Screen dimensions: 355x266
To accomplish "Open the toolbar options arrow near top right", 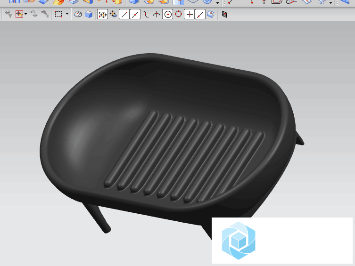I will pos(331,3).
